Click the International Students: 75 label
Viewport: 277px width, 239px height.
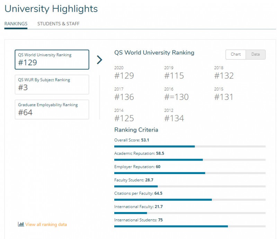tap(138, 220)
